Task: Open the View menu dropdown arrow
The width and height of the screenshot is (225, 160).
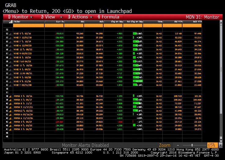Action: [61, 17]
